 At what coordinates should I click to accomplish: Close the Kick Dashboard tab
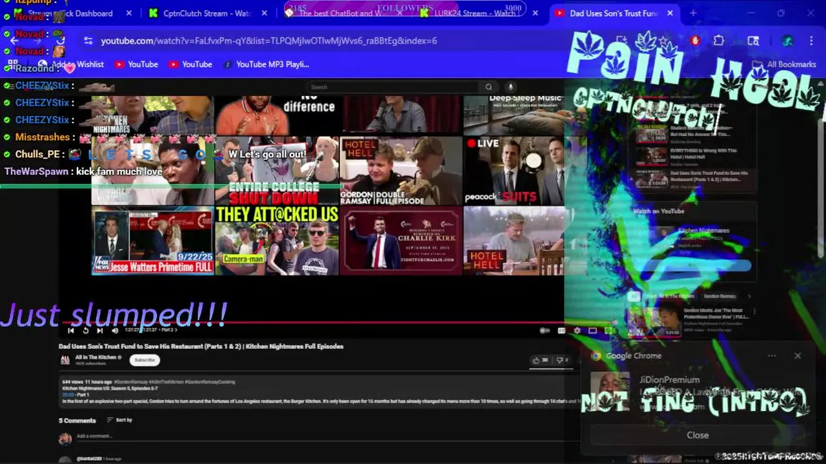click(x=129, y=13)
